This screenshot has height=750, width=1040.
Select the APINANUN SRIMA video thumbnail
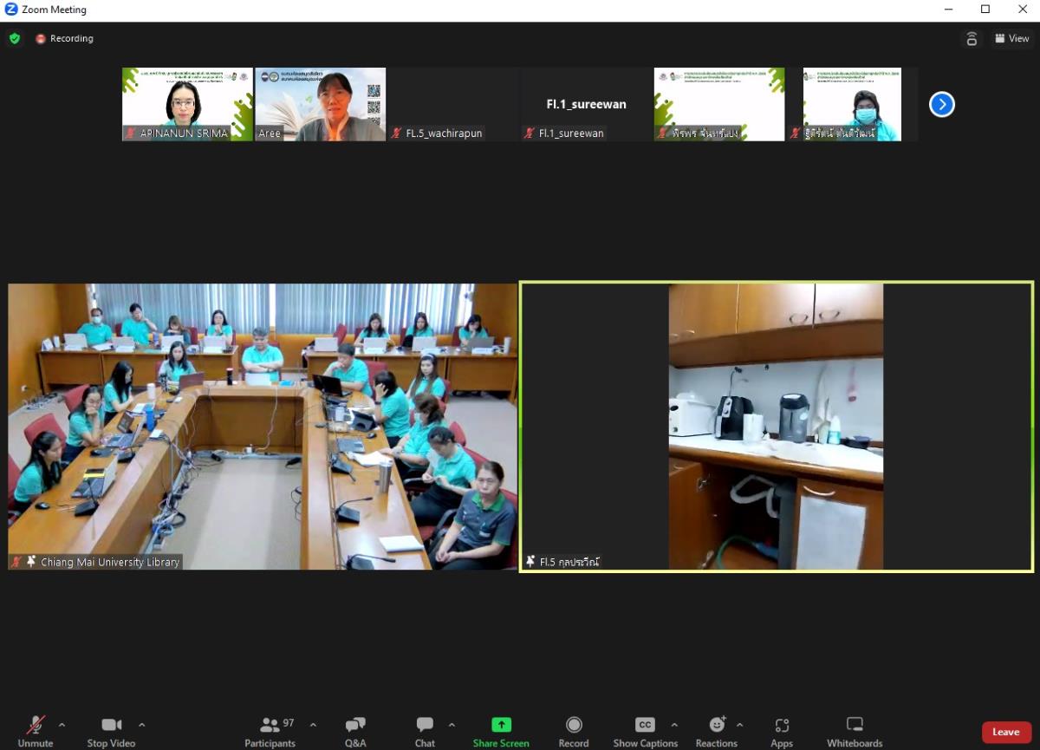click(x=187, y=104)
